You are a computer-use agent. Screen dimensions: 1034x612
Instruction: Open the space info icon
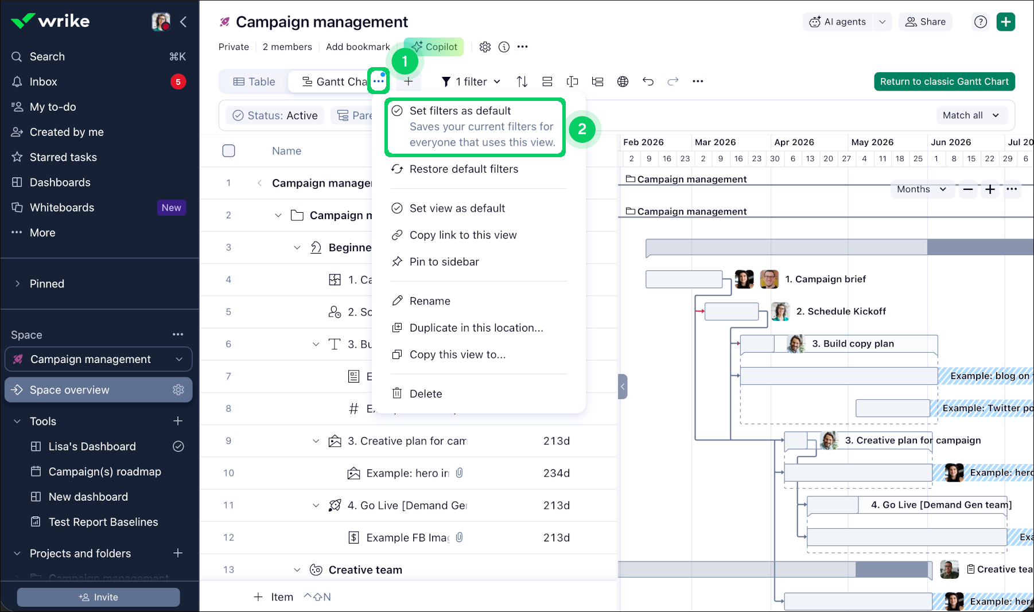click(x=504, y=47)
